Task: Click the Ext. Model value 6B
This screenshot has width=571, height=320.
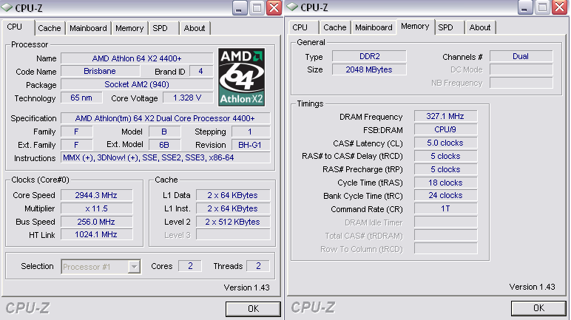Action: [x=164, y=145]
